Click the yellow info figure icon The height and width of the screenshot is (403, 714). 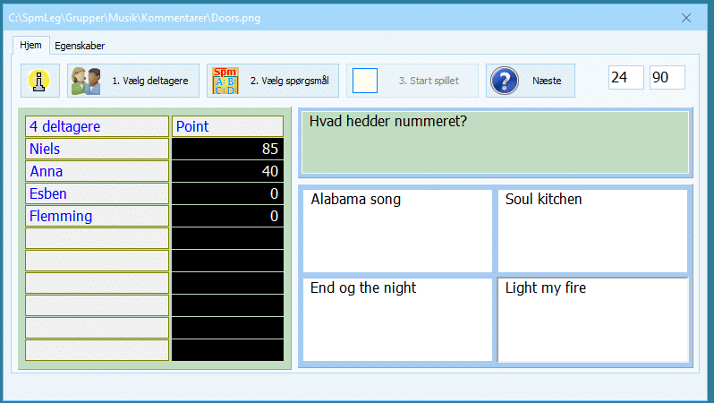(x=39, y=81)
